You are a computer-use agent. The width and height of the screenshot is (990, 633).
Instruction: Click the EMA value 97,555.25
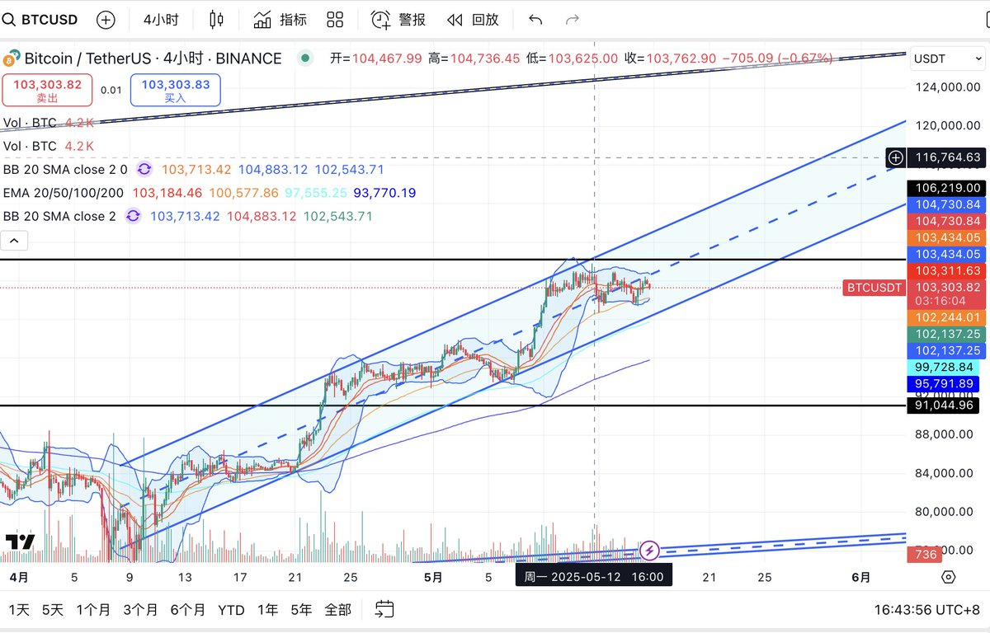[315, 193]
